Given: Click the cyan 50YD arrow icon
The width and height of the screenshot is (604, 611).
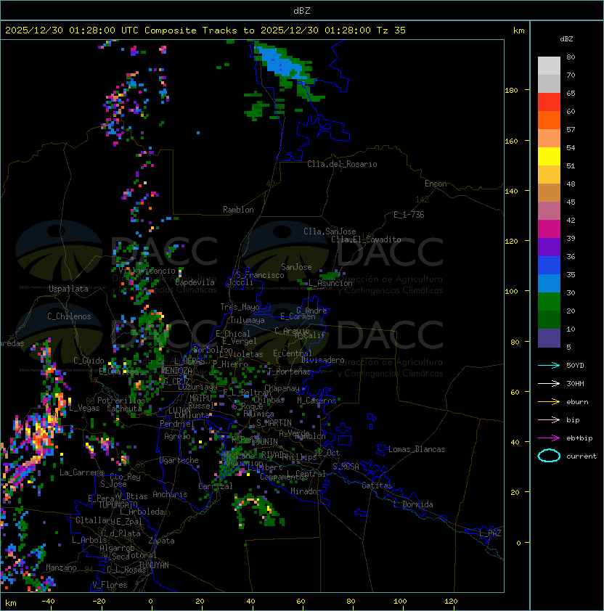Looking at the screenshot, I should [x=549, y=366].
